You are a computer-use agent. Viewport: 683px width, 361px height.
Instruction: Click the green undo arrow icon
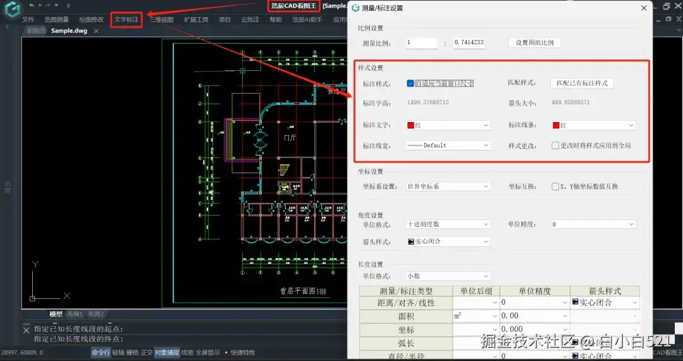click(x=32, y=6)
